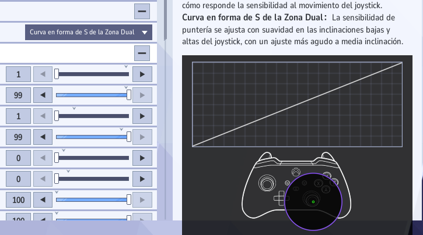Screen dimensions: 423x235
Task: Collapse section with the minus button below the dropdown
Action: click(142, 53)
